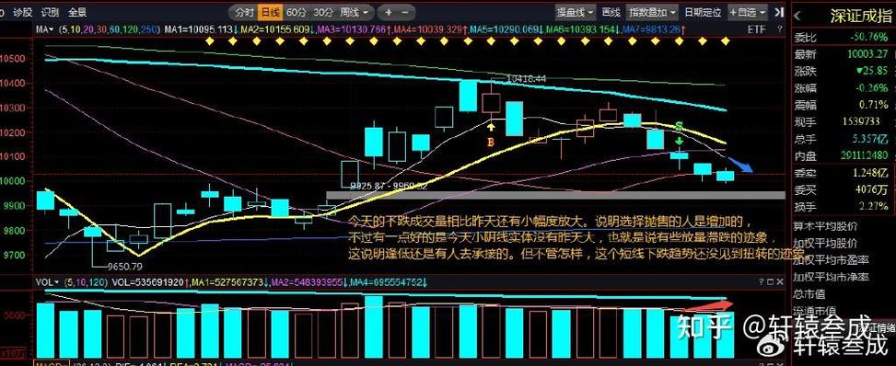Click the 现手 1539733 row
The height and width of the screenshot is (366, 896).
pyautogui.click(x=843, y=121)
